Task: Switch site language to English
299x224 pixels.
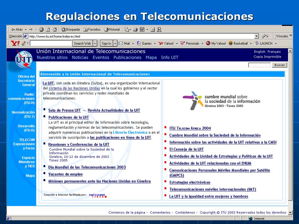Action: (259, 52)
